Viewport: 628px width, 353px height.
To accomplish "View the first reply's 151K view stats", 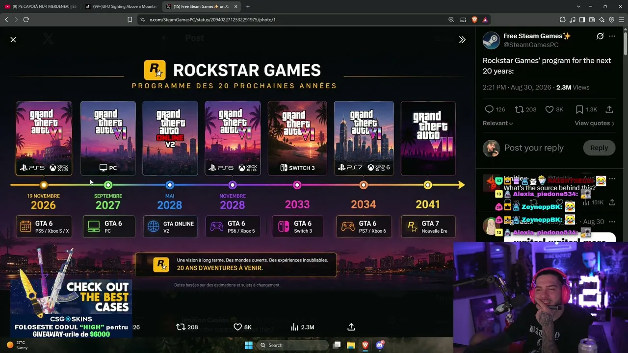I will (593, 202).
